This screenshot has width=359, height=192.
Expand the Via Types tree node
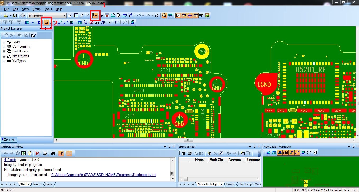pos(4,61)
